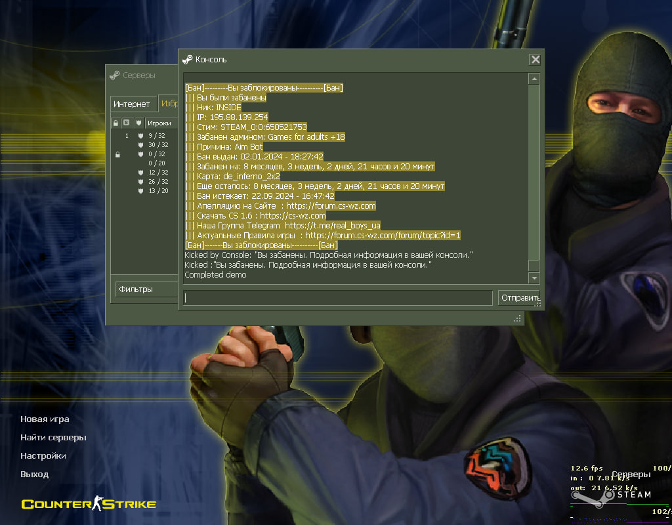Click the console scrollbar up arrow
Image resolution: width=672 pixels, height=525 pixels.
534,79
